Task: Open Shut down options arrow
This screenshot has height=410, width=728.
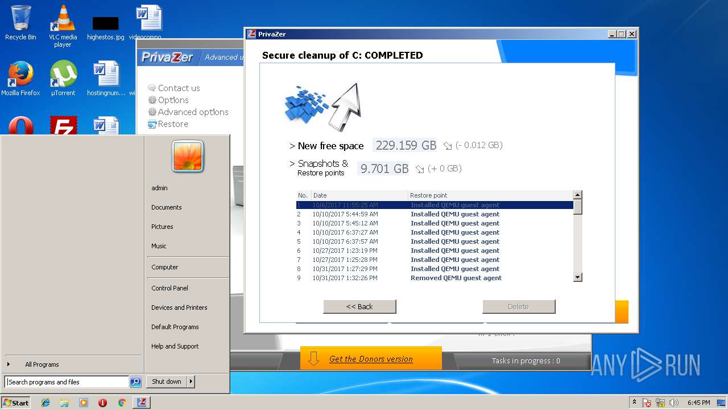Action: coord(191,382)
